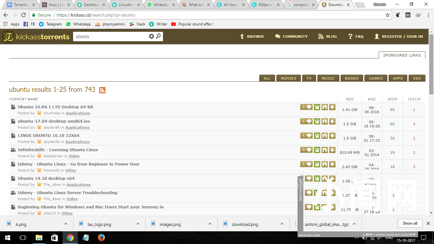Viewport: 434px width, 244px height.
Task: Bookmark page with star icon in address bar
Action: [388, 15]
